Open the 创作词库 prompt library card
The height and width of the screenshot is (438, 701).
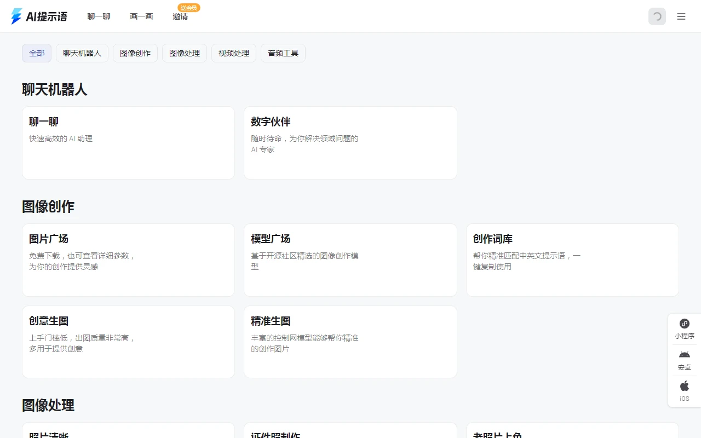tap(572, 260)
